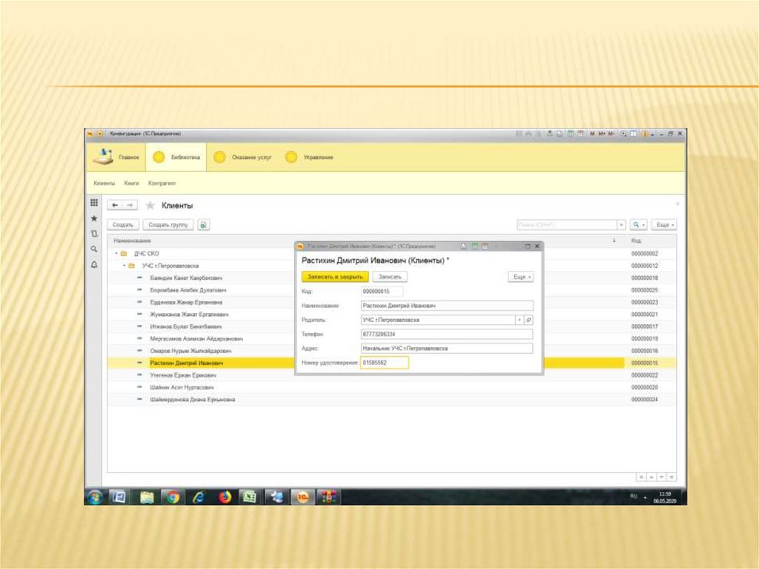Select Омаров Нурым Жылкайдарович in the list
The height and width of the screenshot is (569, 759).
pos(191,351)
